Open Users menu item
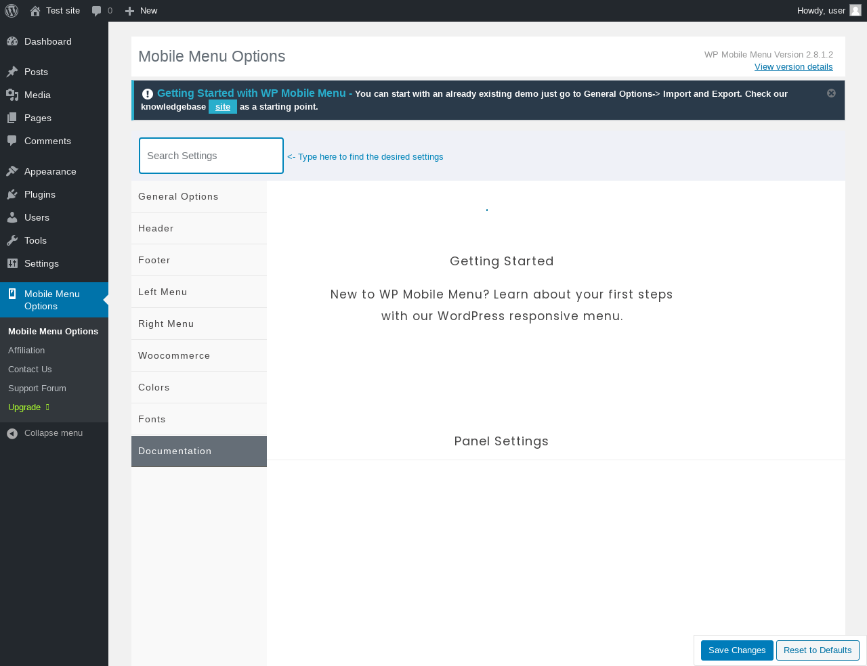Image resolution: width=867 pixels, height=666 pixels. (54, 217)
